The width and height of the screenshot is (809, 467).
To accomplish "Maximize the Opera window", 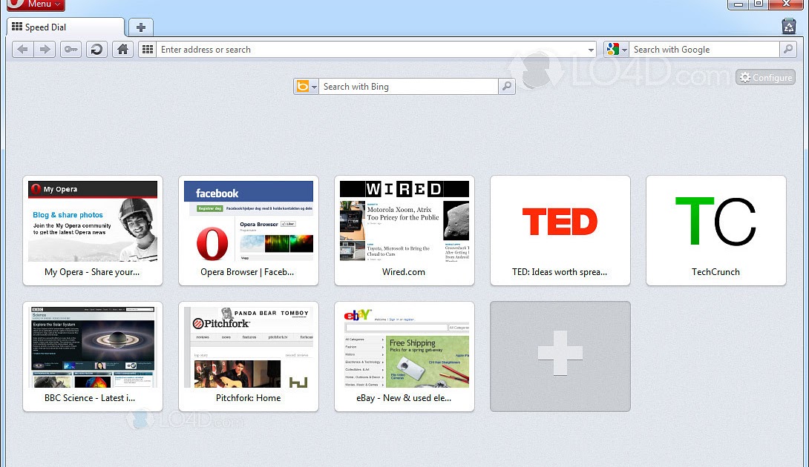I will pyautogui.click(x=759, y=4).
